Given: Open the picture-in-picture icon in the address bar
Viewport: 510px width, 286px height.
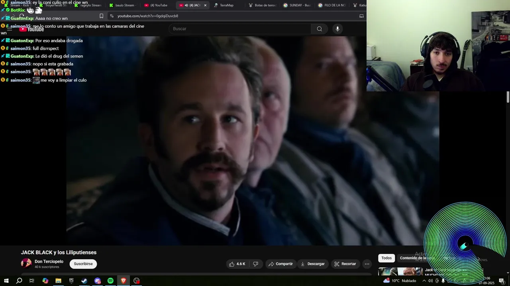Looking at the screenshot, I should coord(361,16).
